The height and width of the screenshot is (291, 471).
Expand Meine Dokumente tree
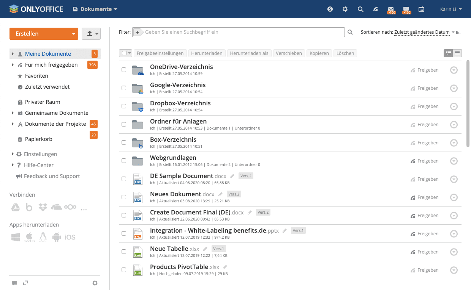(x=13, y=54)
